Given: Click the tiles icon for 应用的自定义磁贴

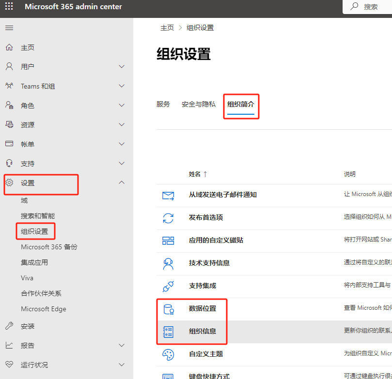Looking at the screenshot, I should (x=168, y=241).
